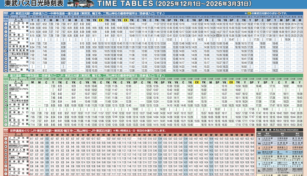Click the 6:06 JR Nikko departure in top table

click(32, 24)
